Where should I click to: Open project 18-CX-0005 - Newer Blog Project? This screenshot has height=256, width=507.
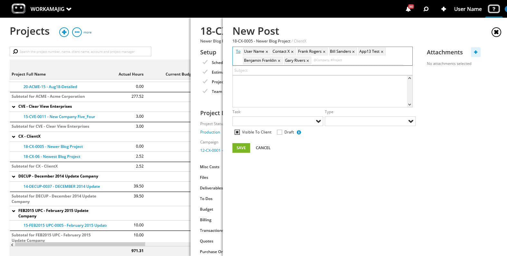point(53,147)
